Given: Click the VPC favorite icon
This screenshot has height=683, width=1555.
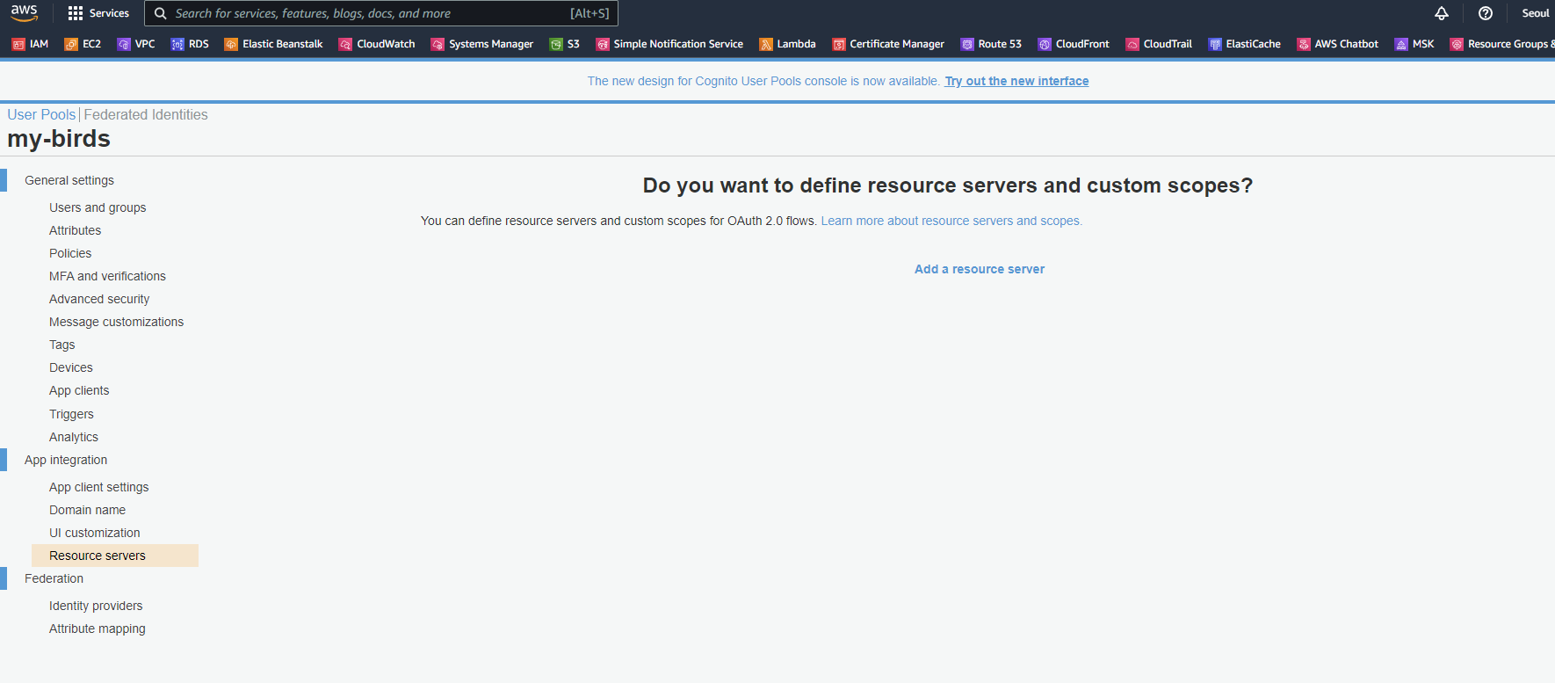Looking at the screenshot, I should click(124, 44).
